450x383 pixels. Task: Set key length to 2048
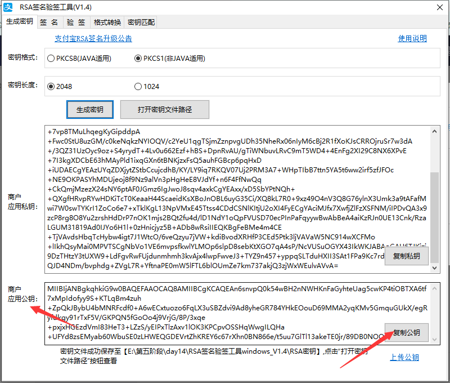[51, 86]
